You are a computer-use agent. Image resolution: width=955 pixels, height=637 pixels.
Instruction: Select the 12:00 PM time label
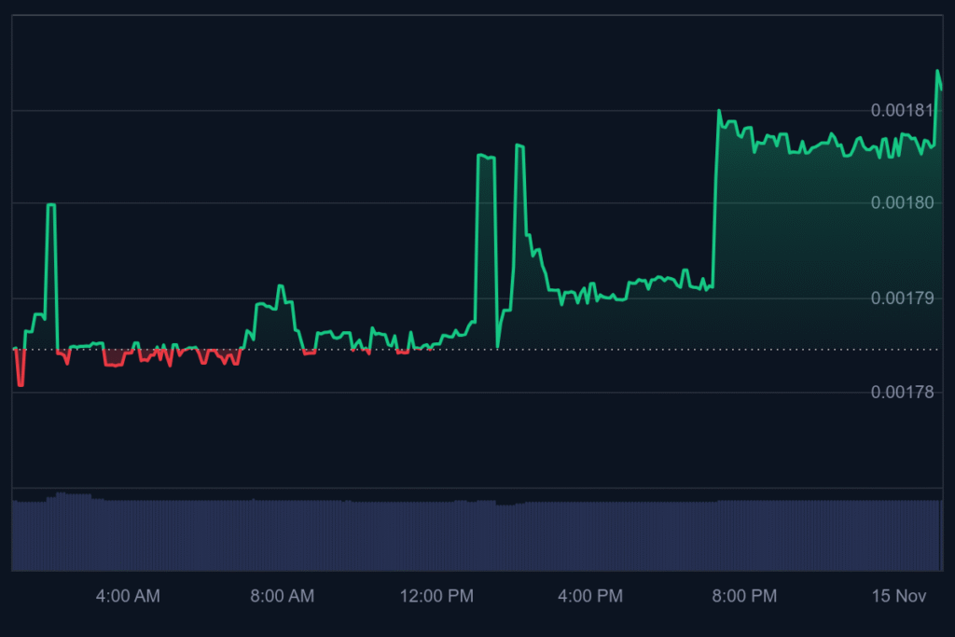click(436, 596)
